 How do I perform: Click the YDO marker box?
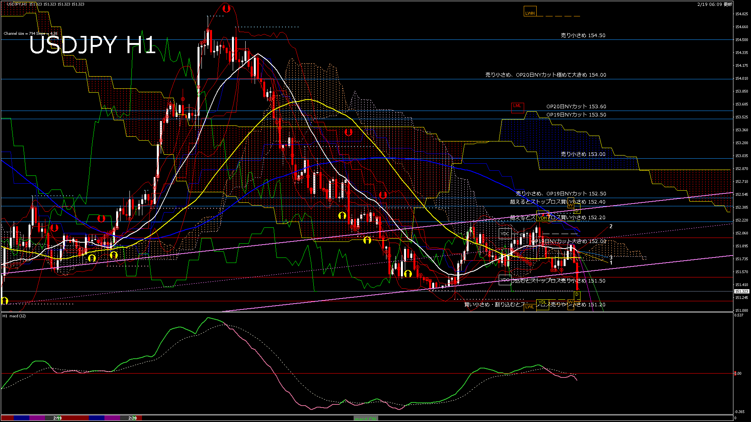[505, 280]
